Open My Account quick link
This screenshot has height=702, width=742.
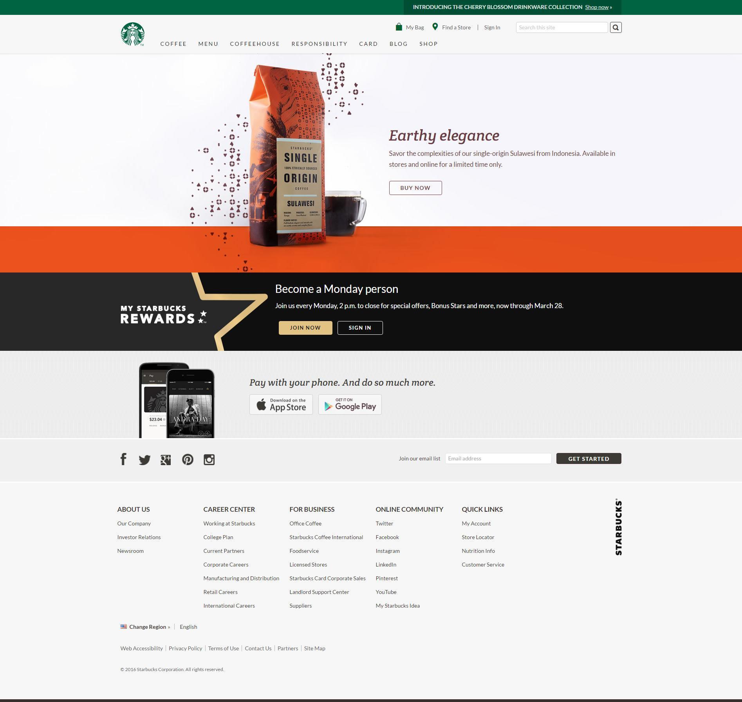pos(476,523)
